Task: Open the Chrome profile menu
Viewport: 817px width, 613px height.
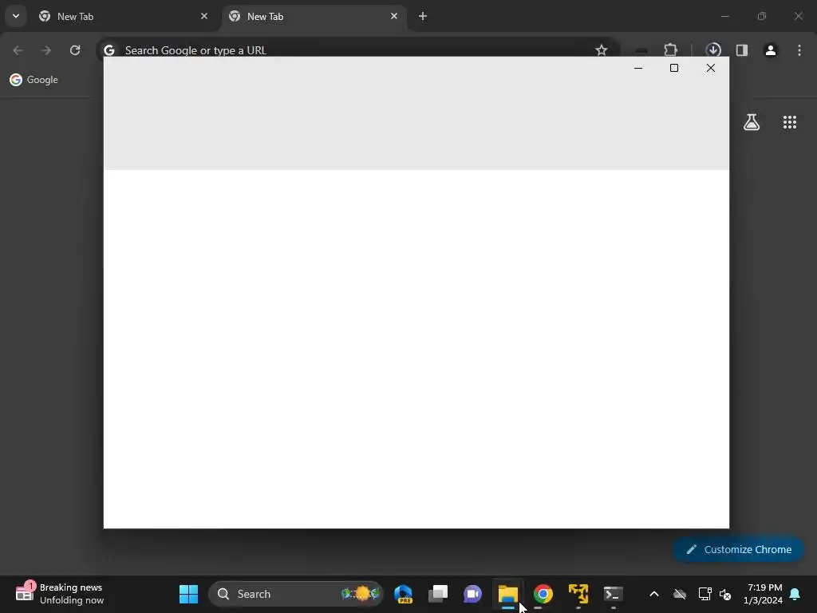Action: tap(771, 50)
